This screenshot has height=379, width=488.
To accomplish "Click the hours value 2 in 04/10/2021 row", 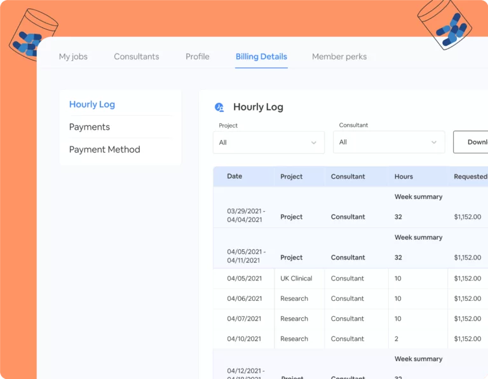I will pyautogui.click(x=396, y=339).
